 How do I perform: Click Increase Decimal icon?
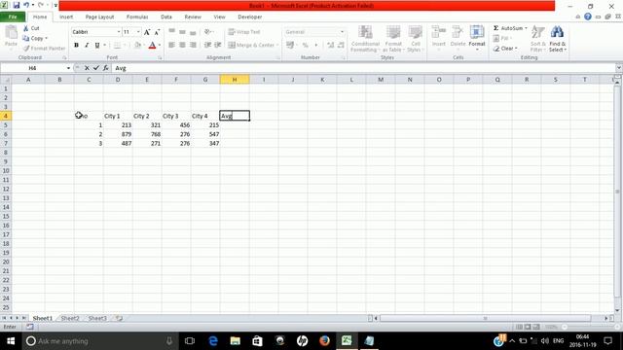(x=330, y=46)
